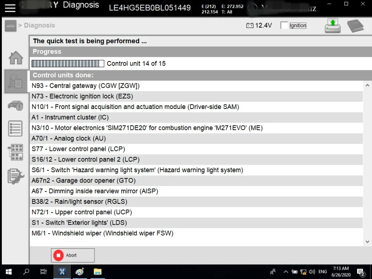The width and height of the screenshot is (372, 279).
Task: Click the VIN LE4HG5EB0BL051449 text
Action: tap(150, 8)
